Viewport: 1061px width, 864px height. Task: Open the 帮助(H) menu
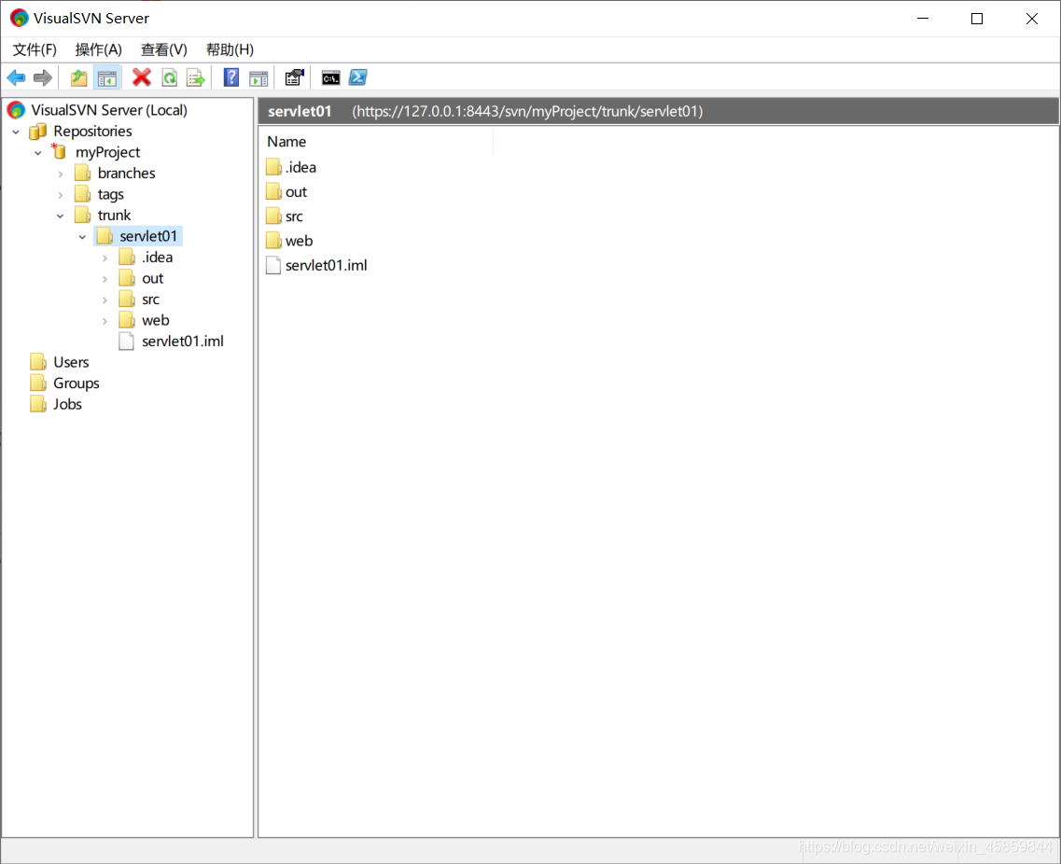tap(230, 49)
